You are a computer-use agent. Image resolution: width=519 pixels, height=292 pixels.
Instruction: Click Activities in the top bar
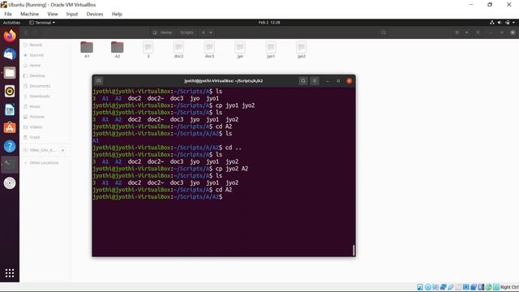11,23
